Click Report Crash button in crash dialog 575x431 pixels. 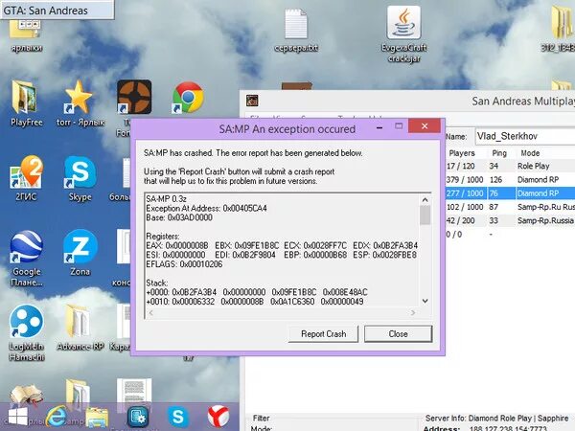tap(323, 334)
